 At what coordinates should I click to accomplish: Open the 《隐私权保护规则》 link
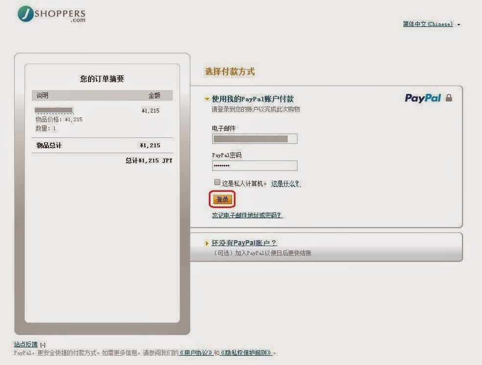pos(246,353)
